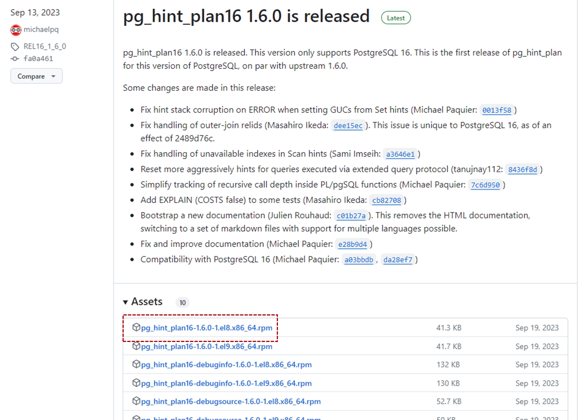Click 'Some changes are made in this release:' text

point(199,88)
